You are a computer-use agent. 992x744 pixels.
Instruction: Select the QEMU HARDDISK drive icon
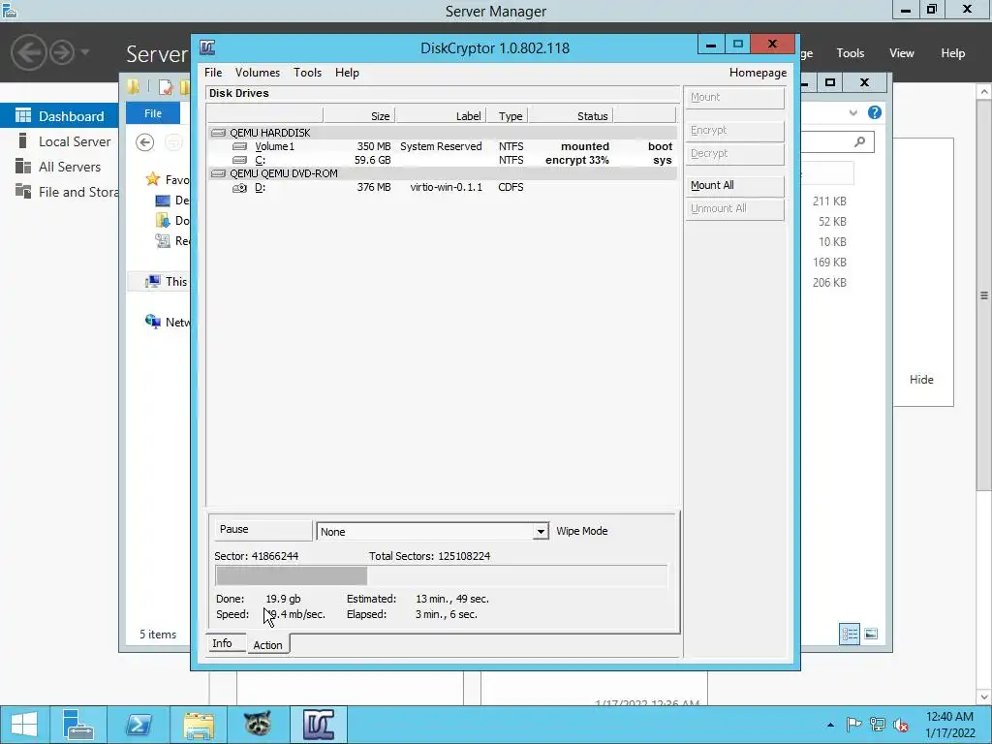coord(218,133)
